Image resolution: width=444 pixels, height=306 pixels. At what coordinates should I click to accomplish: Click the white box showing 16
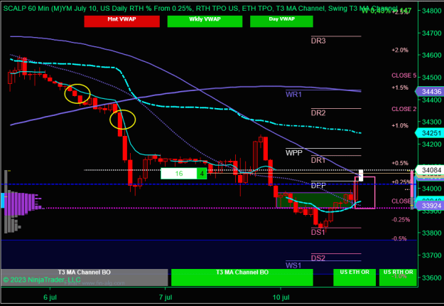179,174
